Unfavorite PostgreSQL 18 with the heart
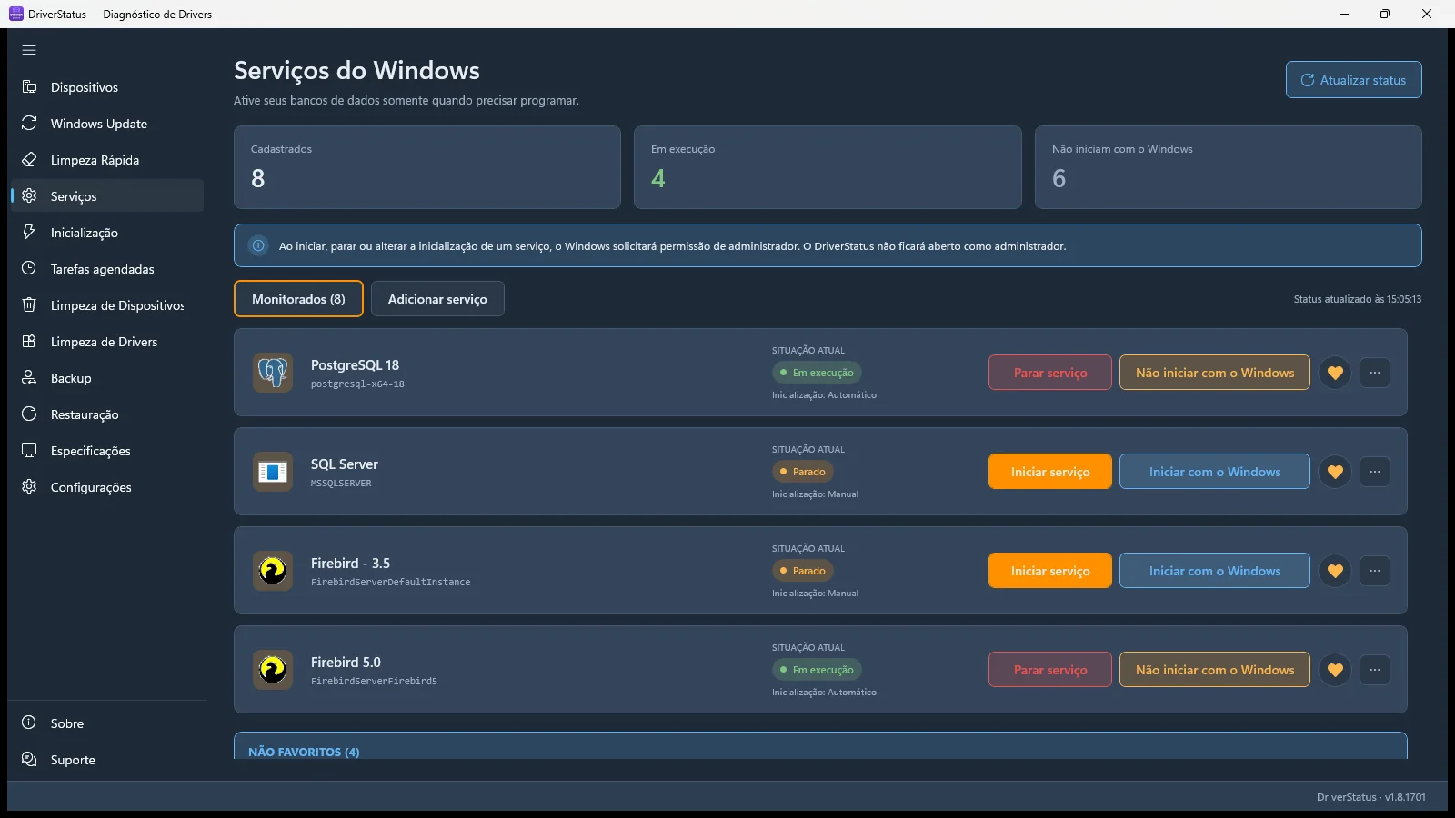1455x818 pixels. (1335, 373)
